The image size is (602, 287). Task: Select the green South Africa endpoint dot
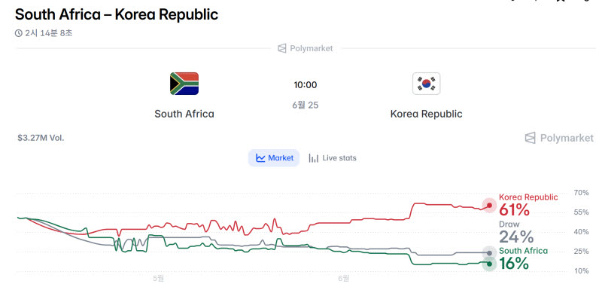(x=489, y=264)
